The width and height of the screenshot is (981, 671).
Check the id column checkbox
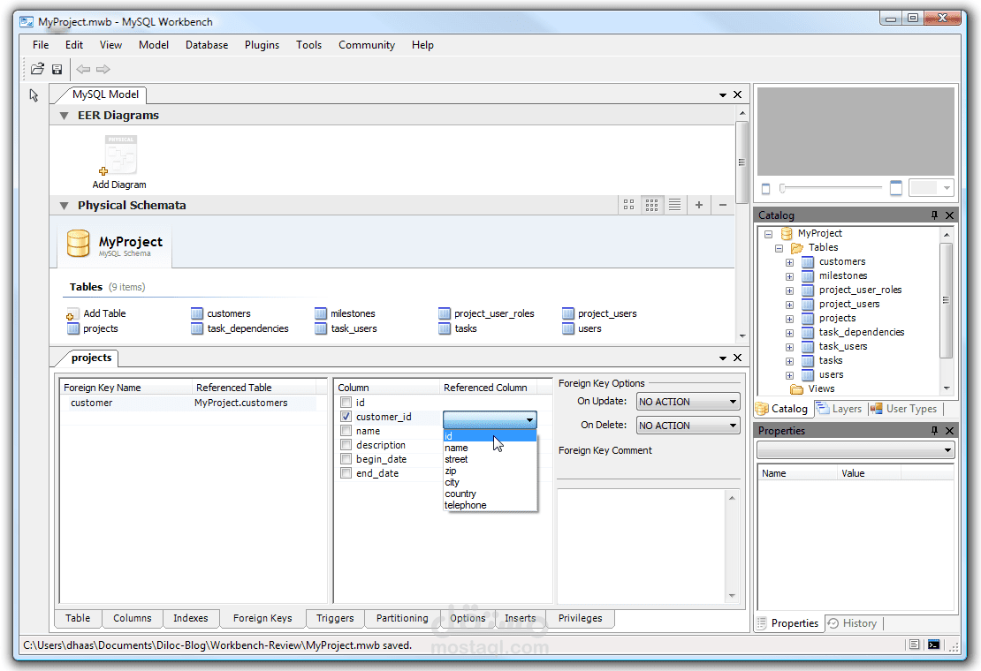tap(346, 402)
